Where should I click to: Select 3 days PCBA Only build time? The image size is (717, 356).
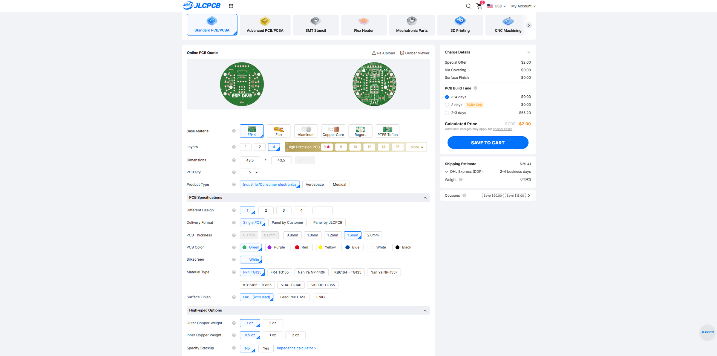pos(447,105)
